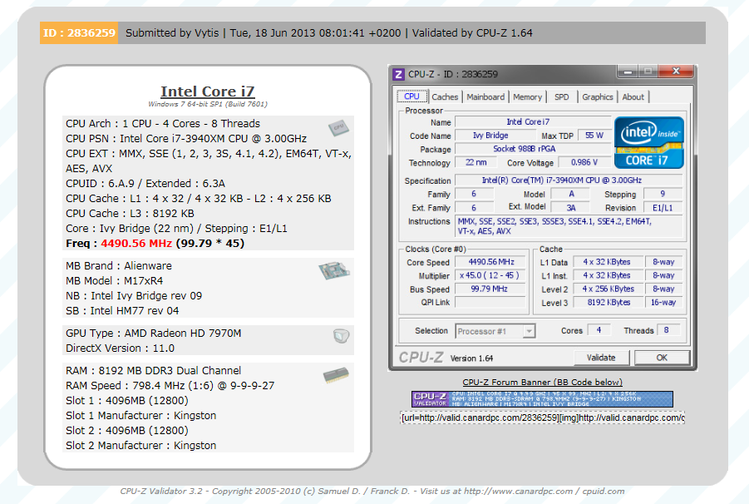Click the RAM module icon beside RAM size
The height and width of the screenshot is (504, 749).
pyautogui.click(x=336, y=375)
